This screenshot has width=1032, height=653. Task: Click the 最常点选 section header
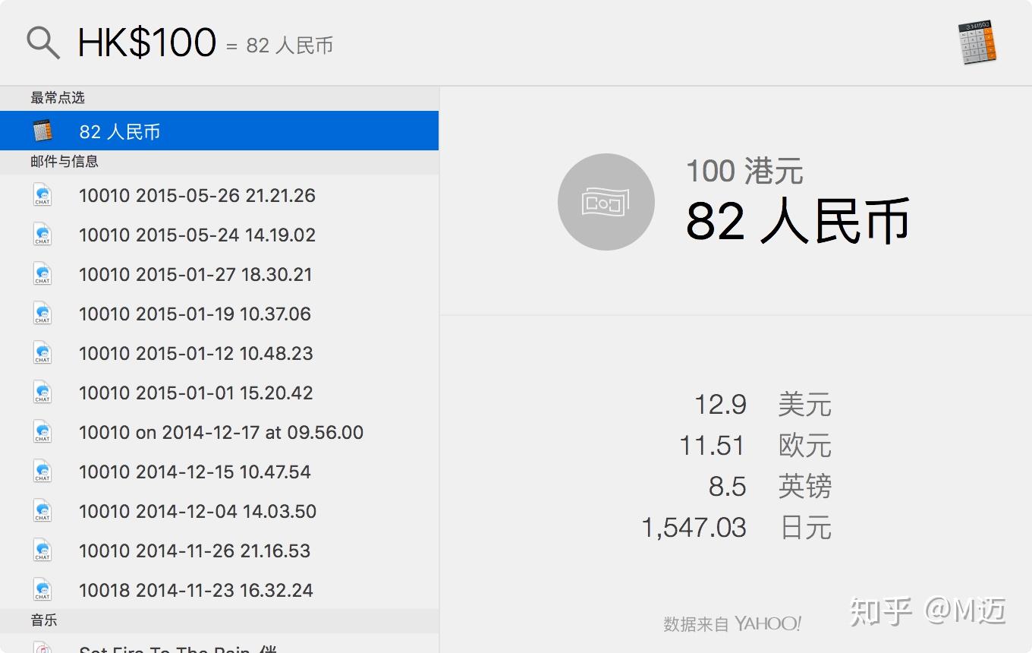pyautogui.click(x=57, y=97)
